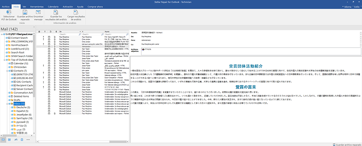Screen dimensions: 362x146
Task: Open the attachment 47774376 in preview
Action: (146, 49)
